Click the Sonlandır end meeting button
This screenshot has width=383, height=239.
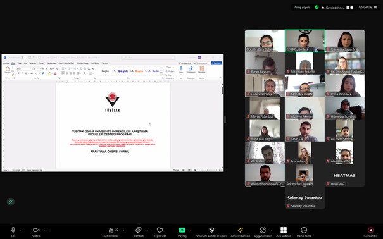point(371,232)
